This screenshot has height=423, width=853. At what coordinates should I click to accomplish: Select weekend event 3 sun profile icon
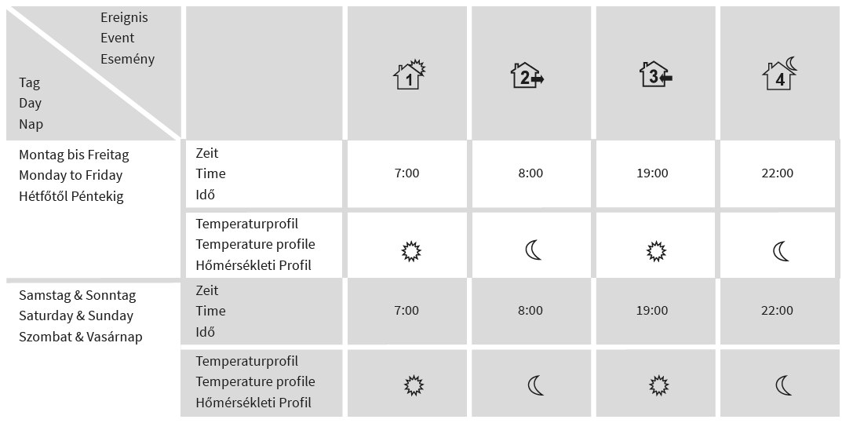(659, 385)
